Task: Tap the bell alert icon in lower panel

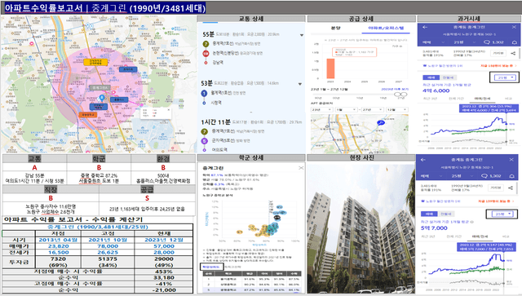Action: [x=512, y=176]
